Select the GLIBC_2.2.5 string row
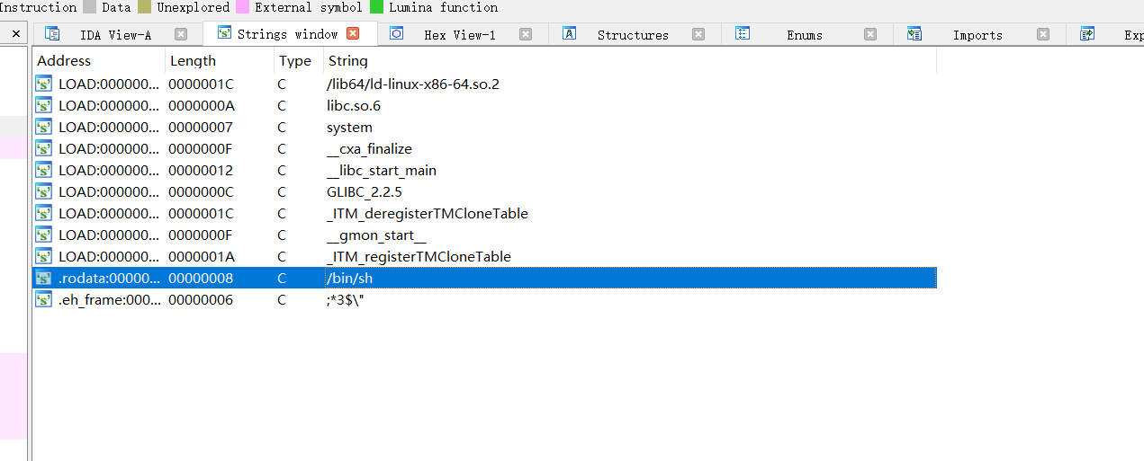 (364, 192)
